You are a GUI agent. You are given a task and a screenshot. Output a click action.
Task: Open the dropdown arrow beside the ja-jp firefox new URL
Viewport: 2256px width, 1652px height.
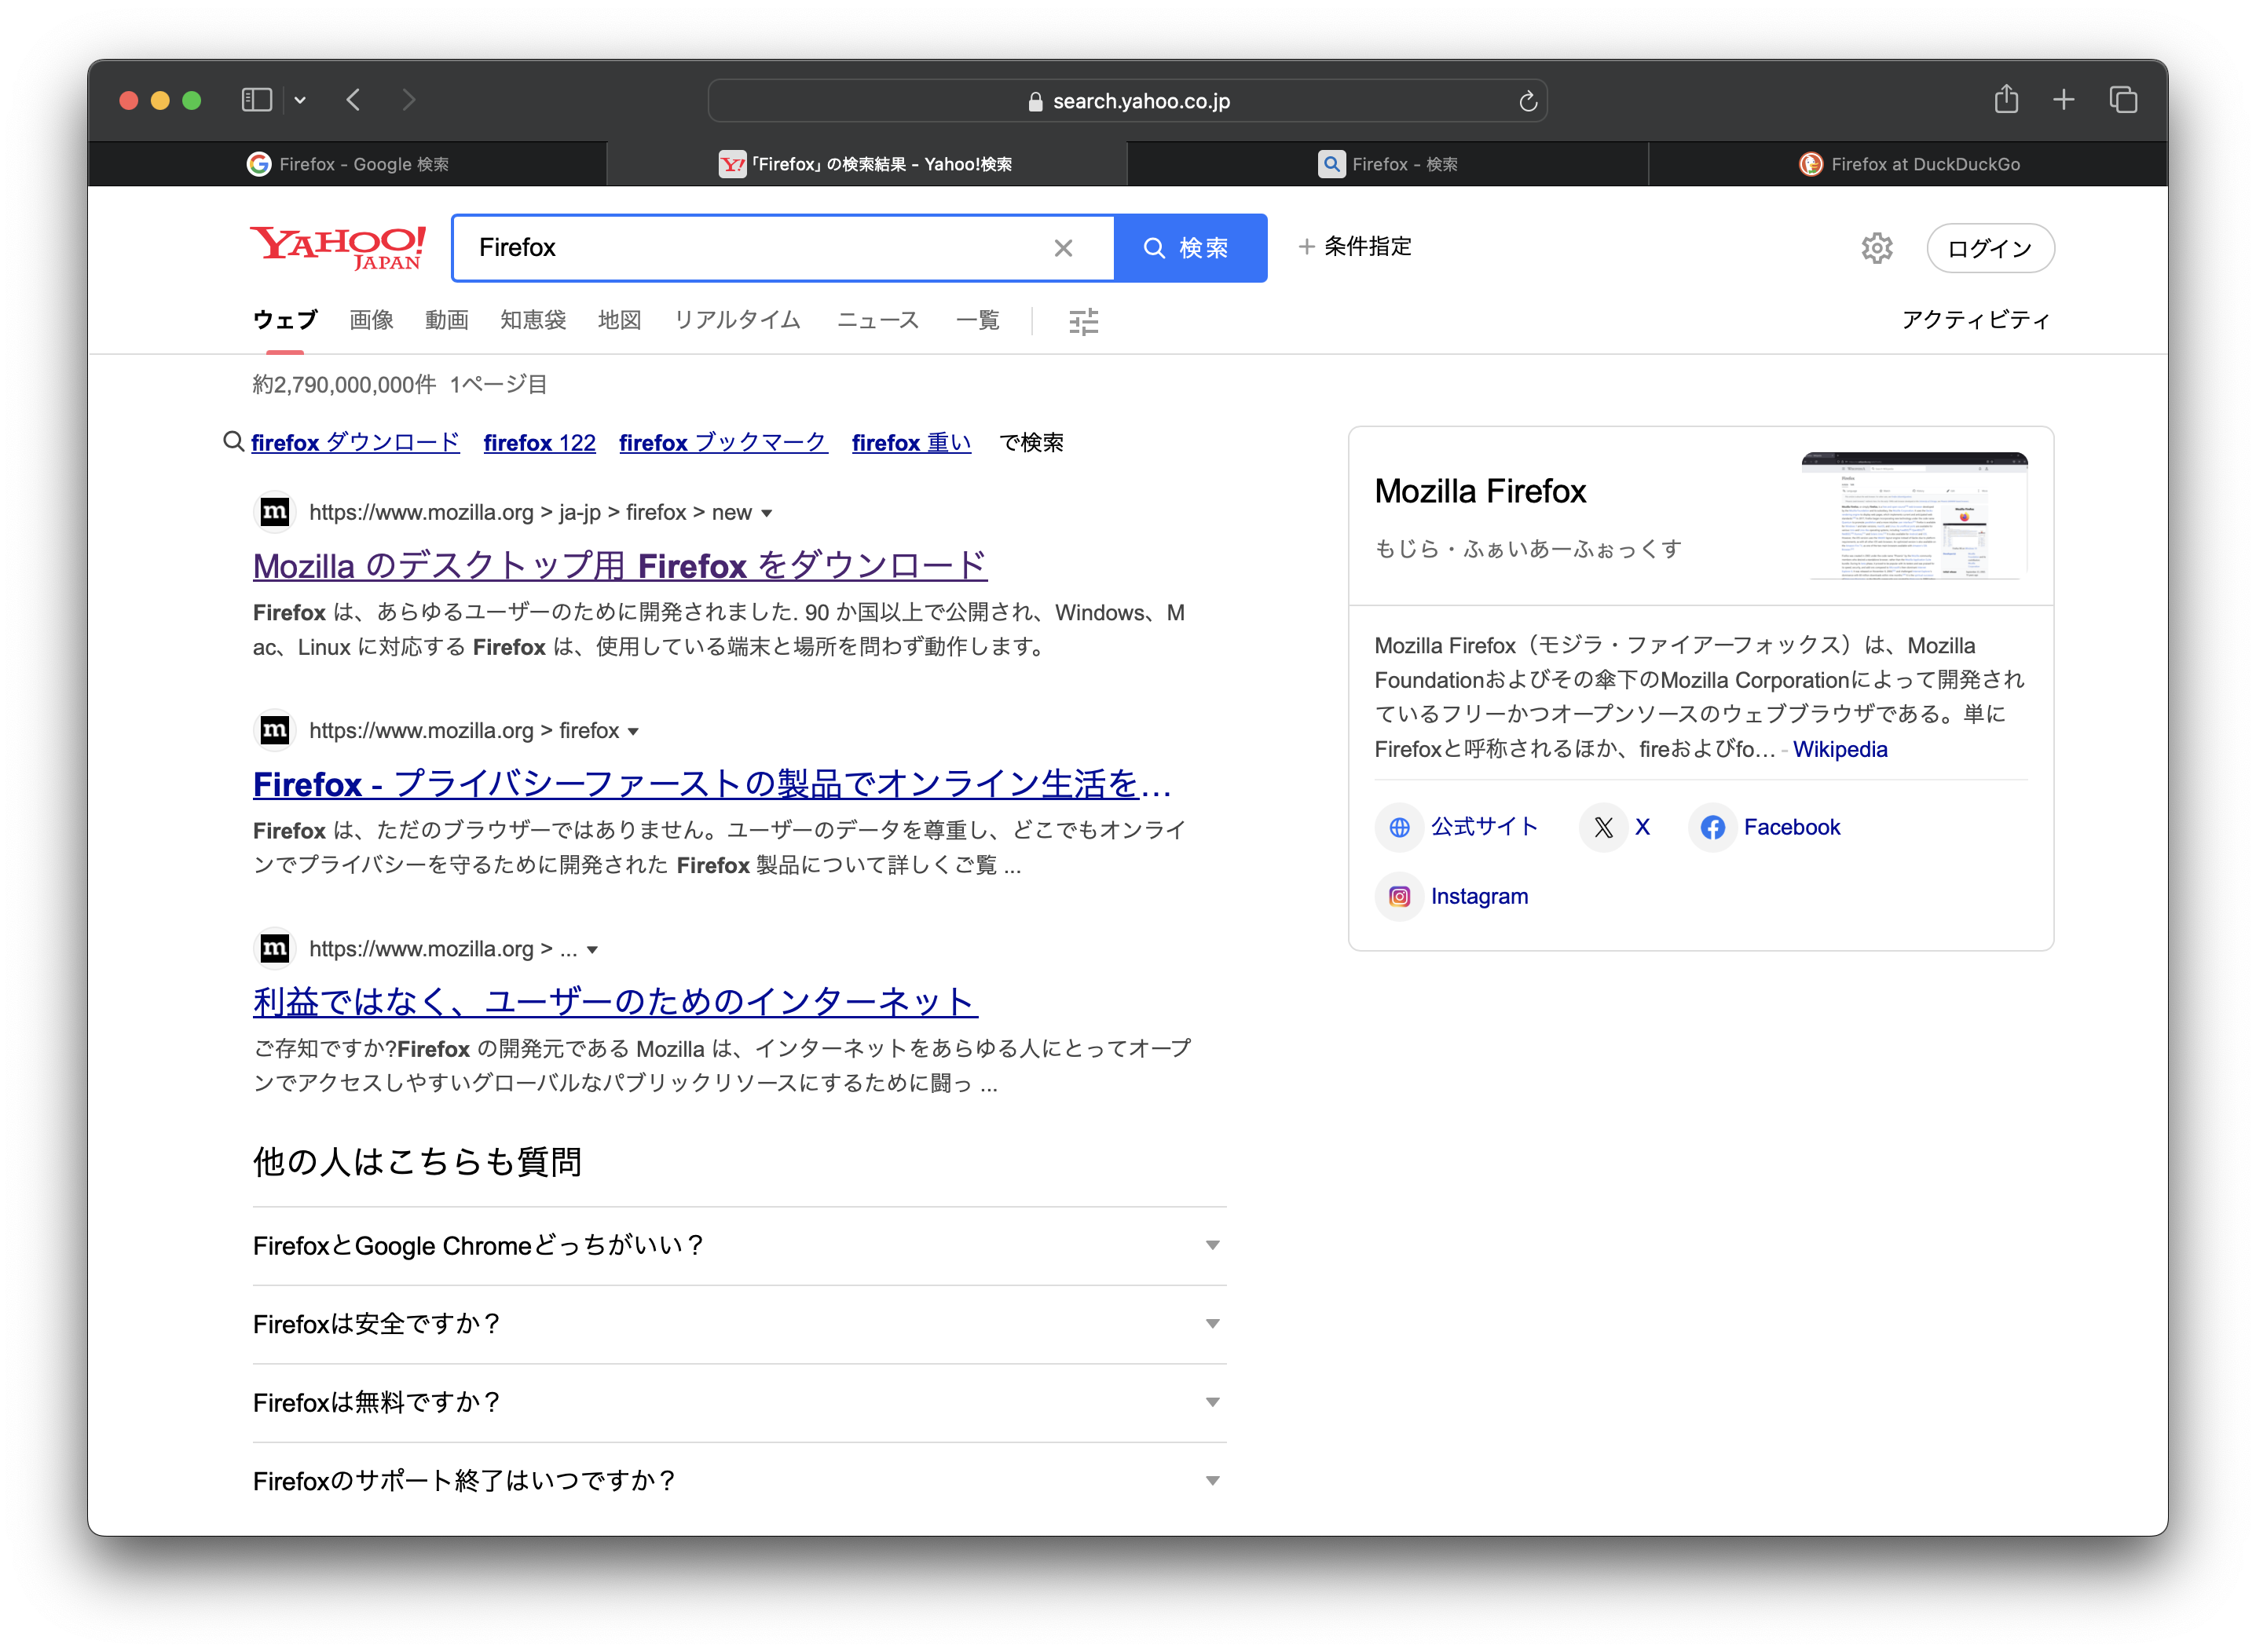(x=767, y=514)
